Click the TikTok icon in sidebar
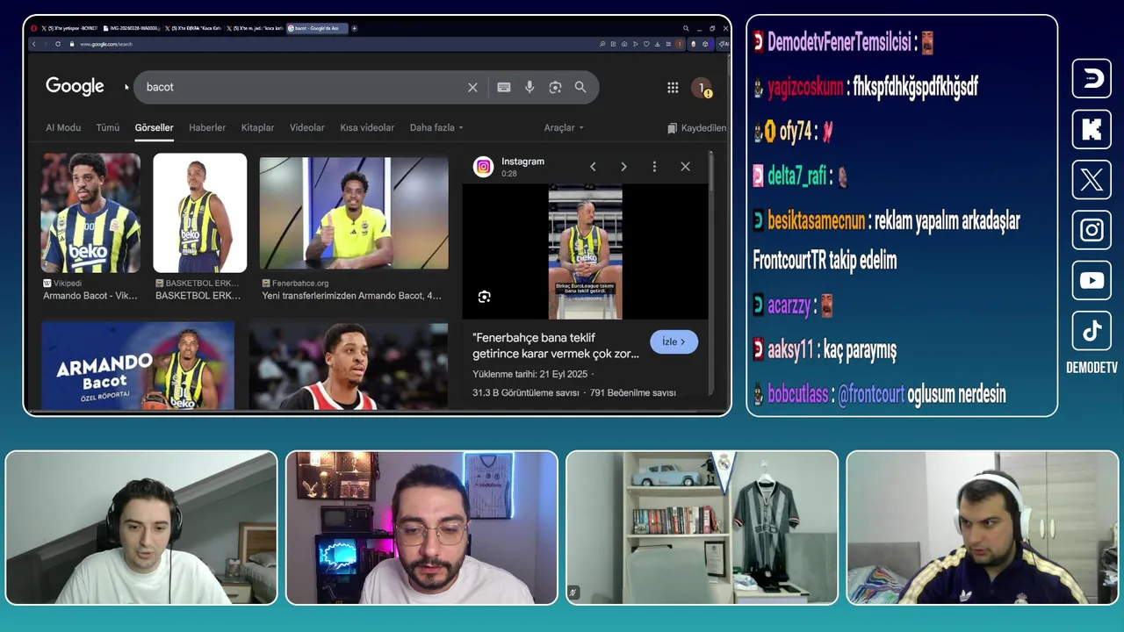Viewport: 1124px width, 632px height. coord(1092,331)
